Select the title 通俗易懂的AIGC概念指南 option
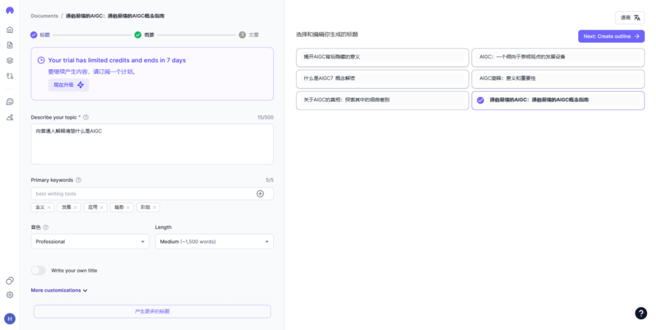 pos(558,100)
